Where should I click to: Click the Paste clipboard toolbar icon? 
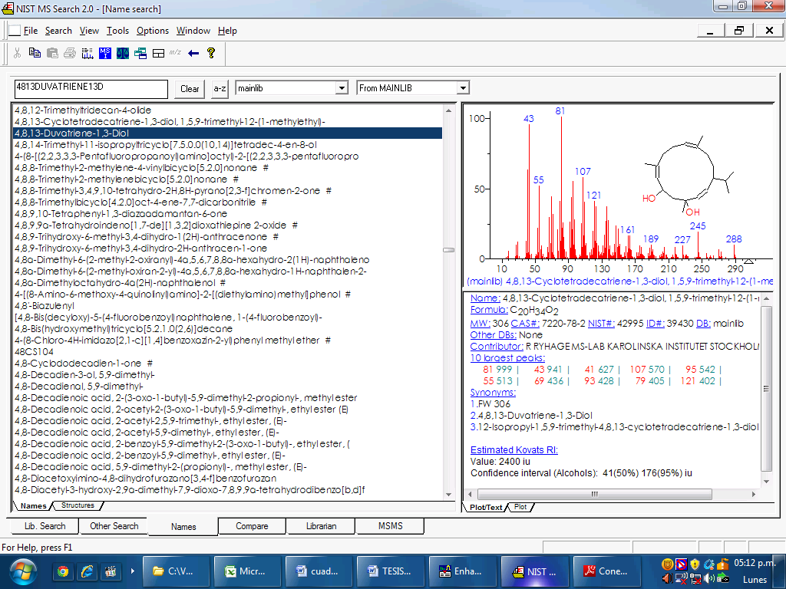point(52,53)
